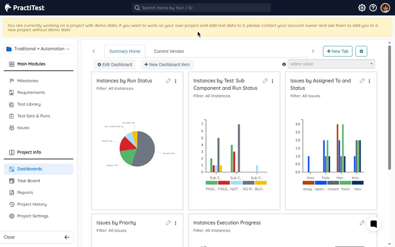Viewport: 395px width, 247px height.
Task: Click the red FAILED legend swatch
Action: tap(223, 183)
